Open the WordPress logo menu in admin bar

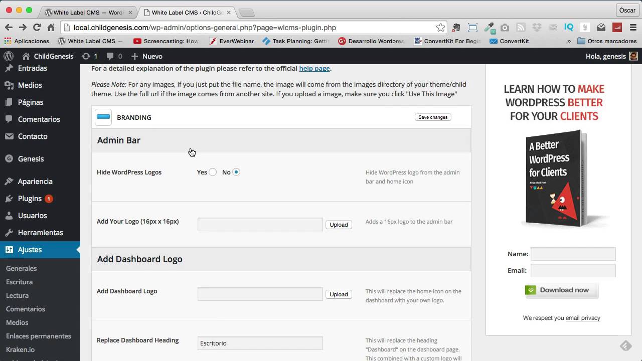click(9, 56)
